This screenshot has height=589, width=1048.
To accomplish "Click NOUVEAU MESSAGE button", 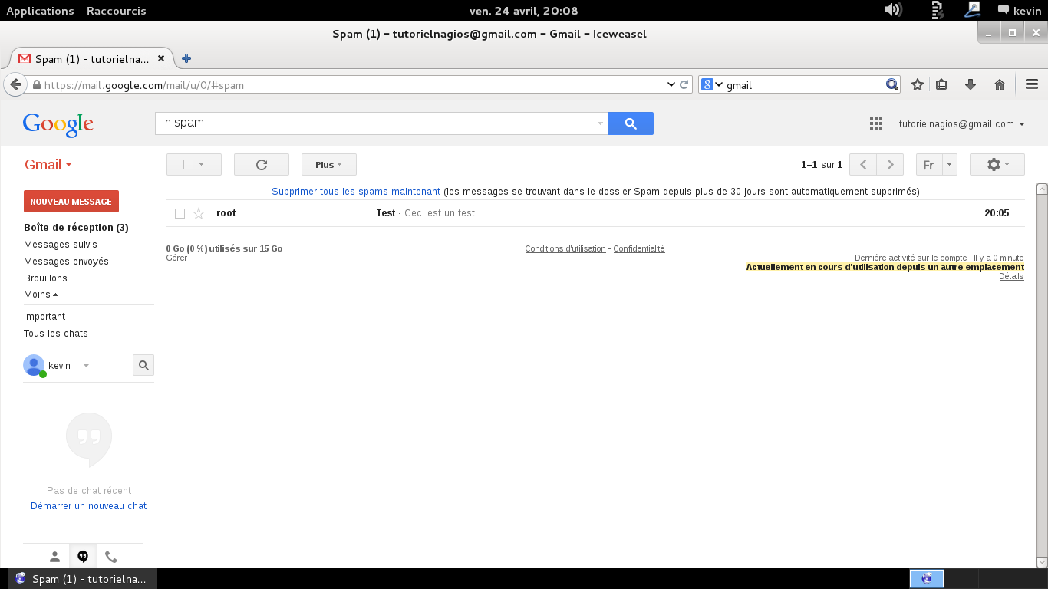I will [71, 202].
